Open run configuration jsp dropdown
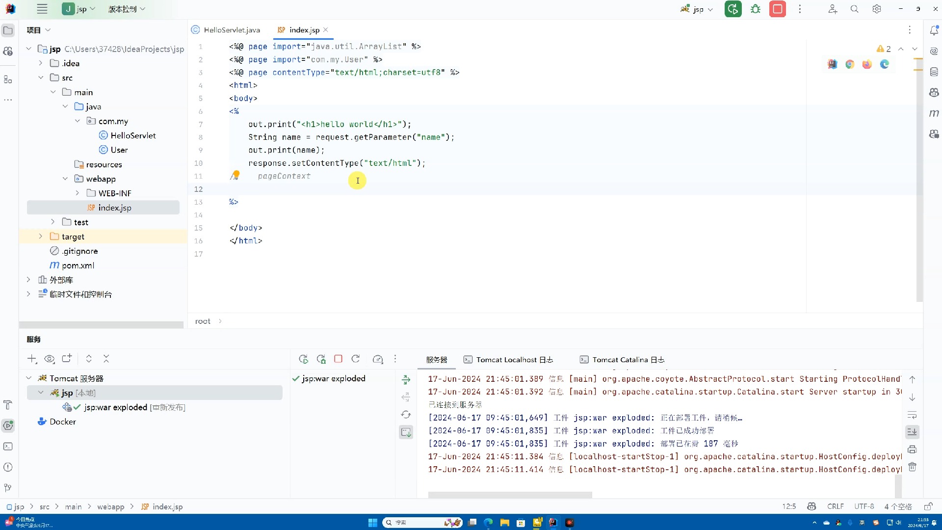This screenshot has width=942, height=530. click(697, 9)
